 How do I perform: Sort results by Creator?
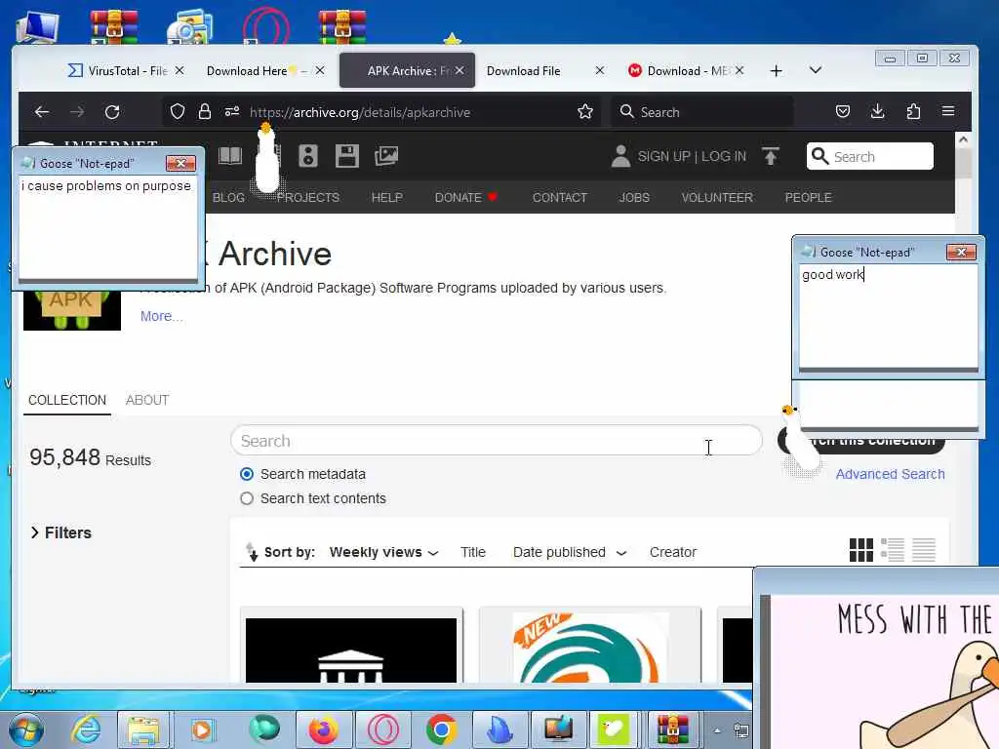point(673,552)
